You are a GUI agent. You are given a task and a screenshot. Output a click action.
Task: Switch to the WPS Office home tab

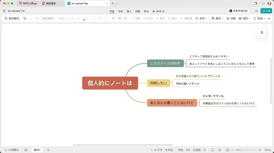[x=28, y=3]
